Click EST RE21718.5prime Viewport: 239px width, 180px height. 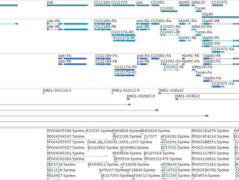tap(61, 165)
